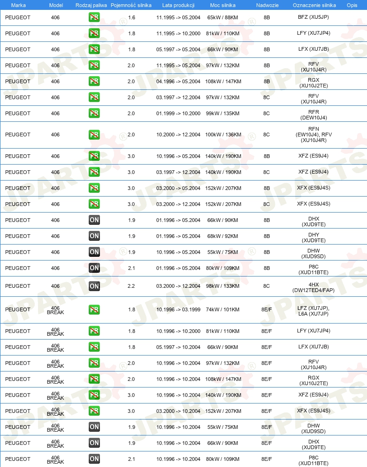Select the 11.1995 -> 10.2000 date cell
The height and width of the screenshot is (467, 367).
(178, 34)
